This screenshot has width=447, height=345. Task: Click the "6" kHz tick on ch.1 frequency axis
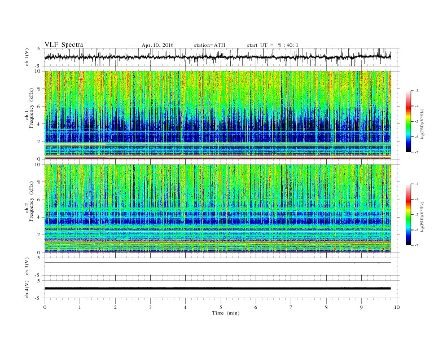pos(40,107)
